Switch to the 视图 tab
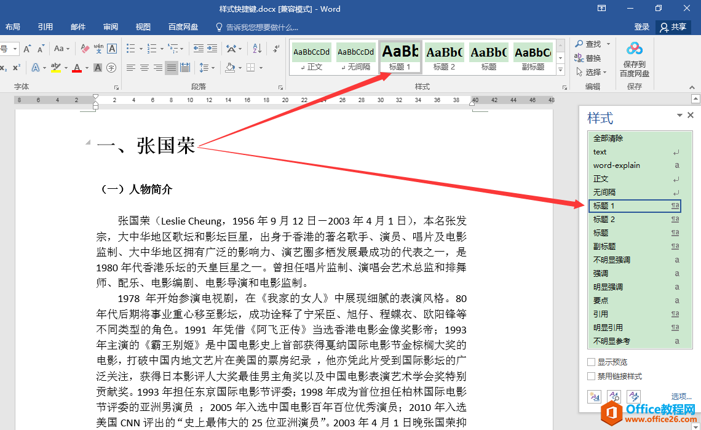This screenshot has width=701, height=430. pos(143,27)
